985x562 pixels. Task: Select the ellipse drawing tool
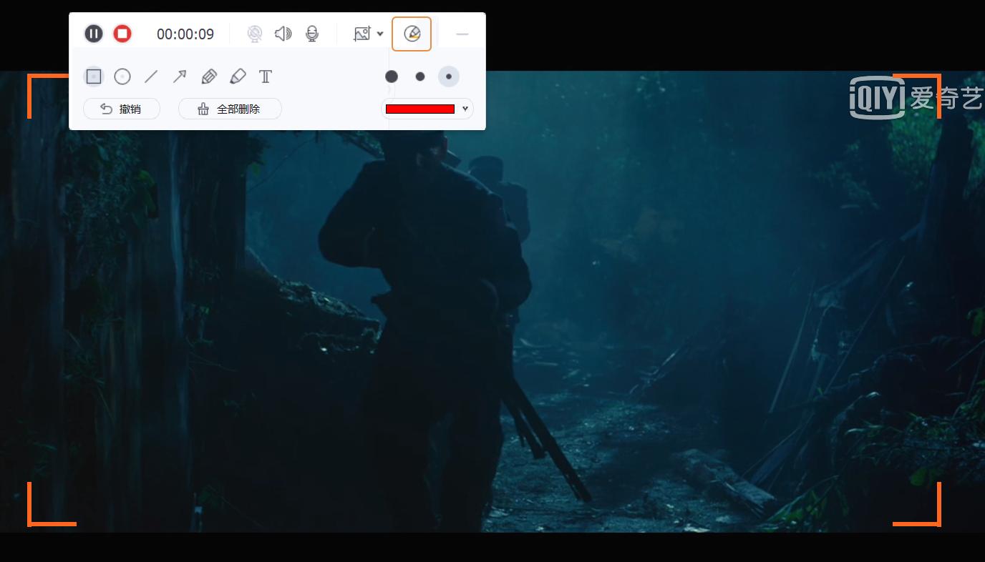pyautogui.click(x=122, y=77)
